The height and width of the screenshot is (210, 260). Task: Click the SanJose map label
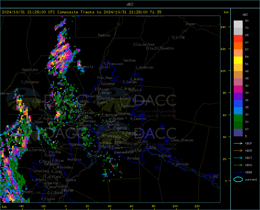click(x=129, y=60)
